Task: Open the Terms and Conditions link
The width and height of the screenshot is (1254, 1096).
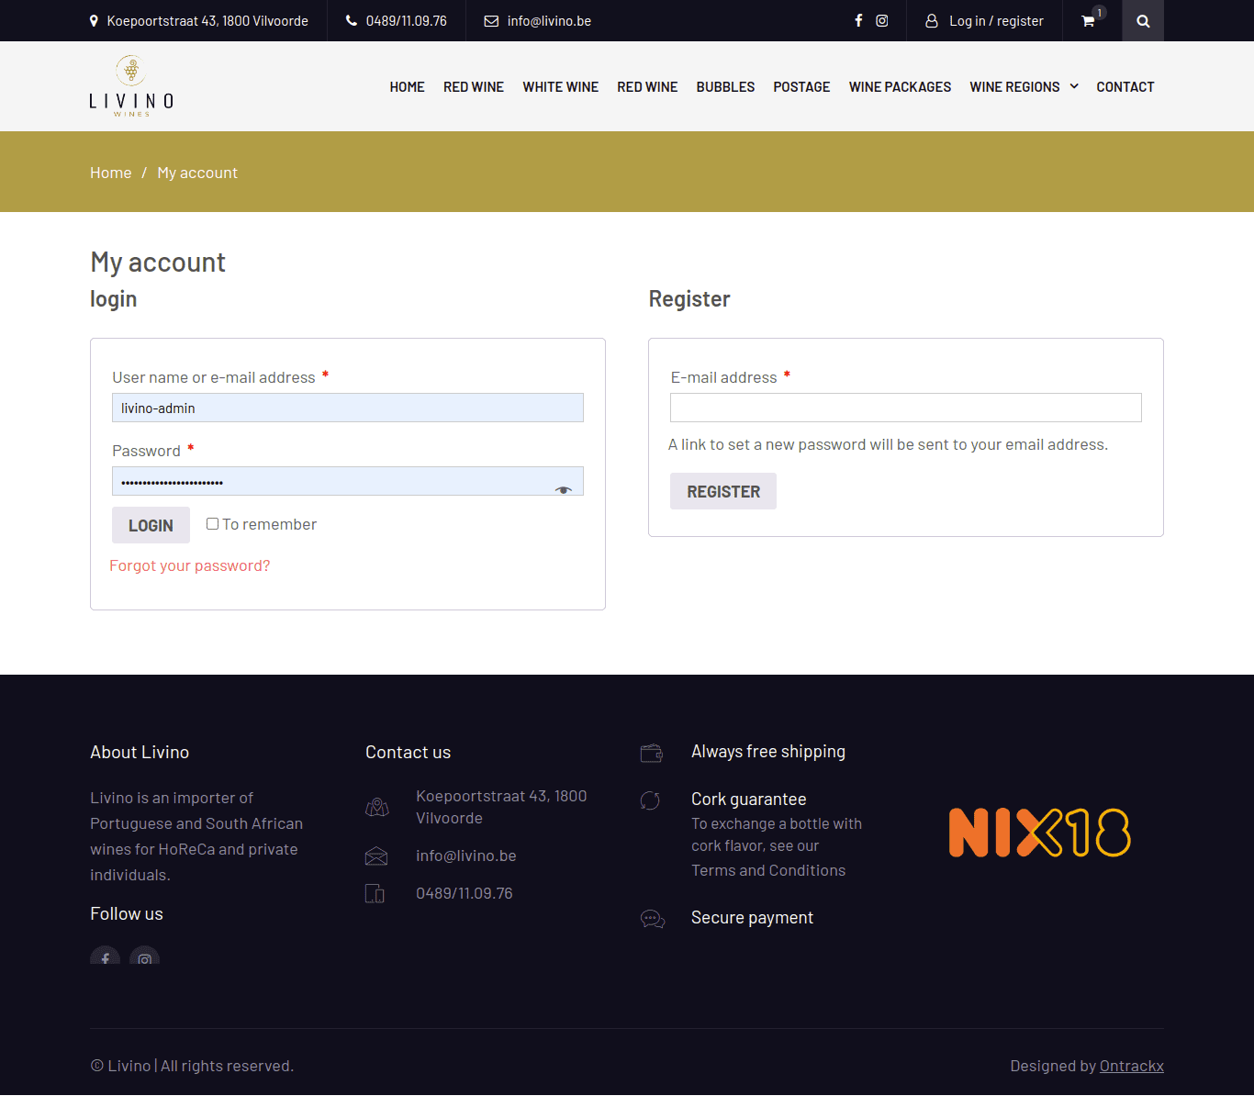Action: (768, 870)
